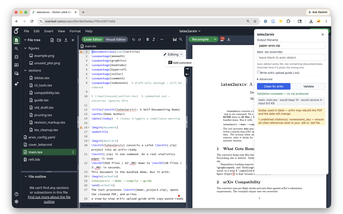
Task: Sync PDF location to code arrow
Action: coord(187,74)
